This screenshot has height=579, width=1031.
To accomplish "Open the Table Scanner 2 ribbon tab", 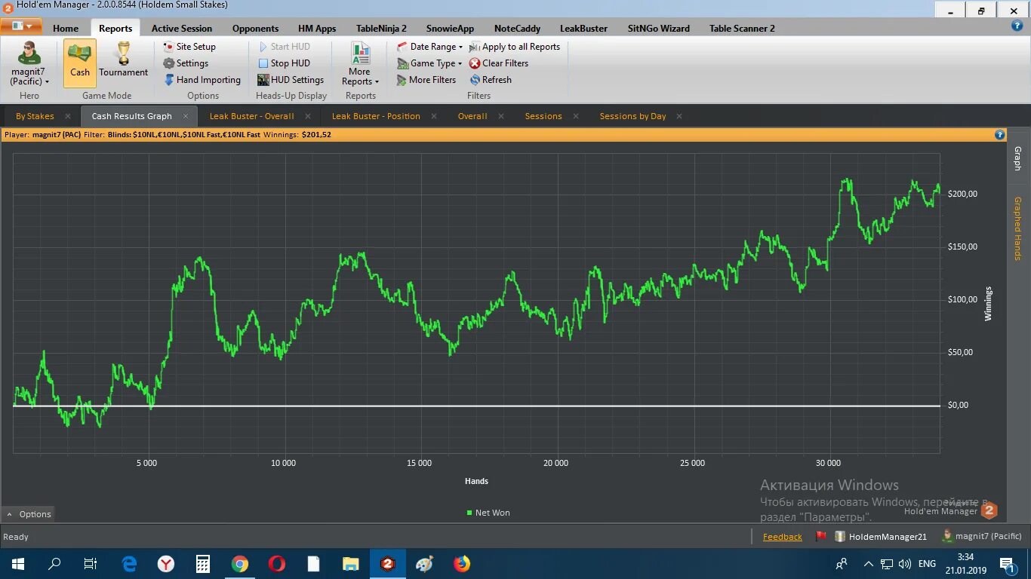I will (x=742, y=29).
